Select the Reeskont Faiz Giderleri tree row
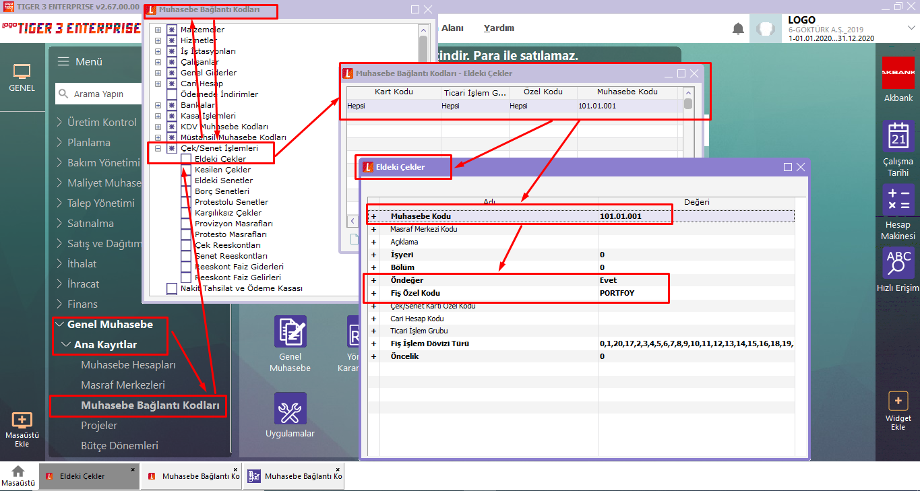 [x=238, y=267]
